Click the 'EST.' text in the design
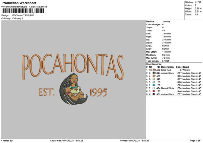Image resolution: width=203 pixels, height=143 pixels. point(47,92)
